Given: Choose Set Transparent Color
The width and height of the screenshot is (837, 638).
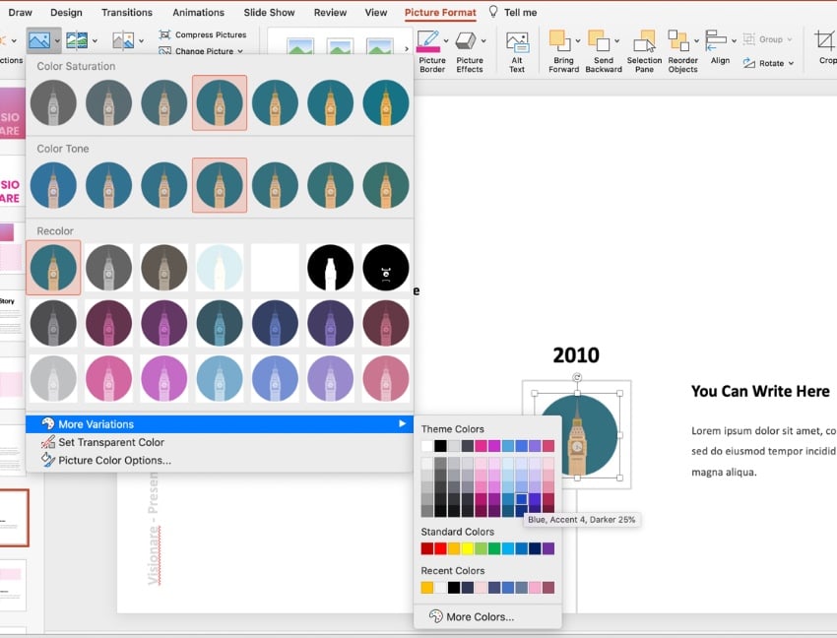Looking at the screenshot, I should coord(220,442).
